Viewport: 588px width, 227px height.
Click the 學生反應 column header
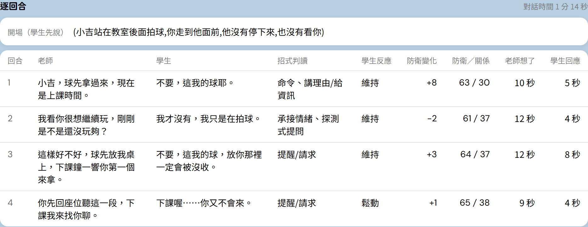tap(376, 61)
